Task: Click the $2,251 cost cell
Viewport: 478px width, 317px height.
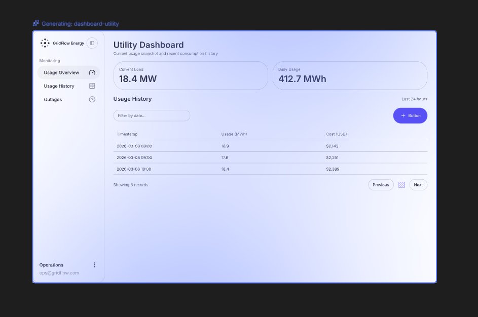Action: [333, 157]
